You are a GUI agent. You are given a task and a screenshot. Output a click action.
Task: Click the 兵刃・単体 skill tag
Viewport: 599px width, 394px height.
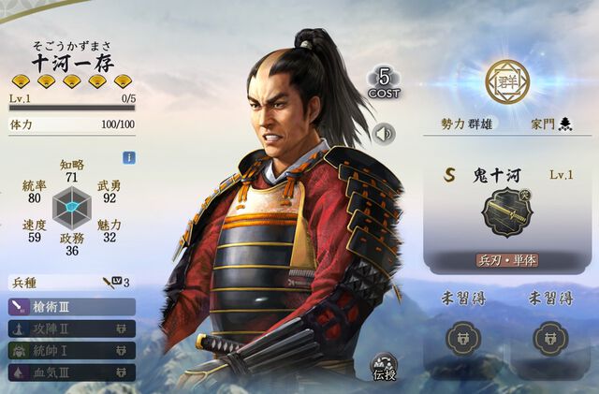point(507,260)
